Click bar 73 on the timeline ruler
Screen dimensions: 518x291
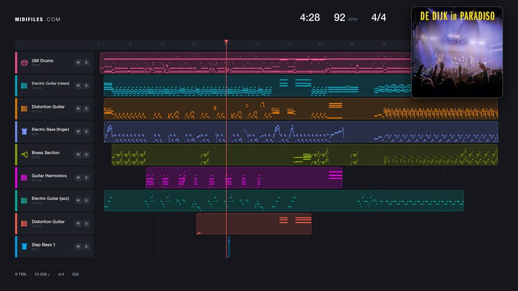coord(383,44)
